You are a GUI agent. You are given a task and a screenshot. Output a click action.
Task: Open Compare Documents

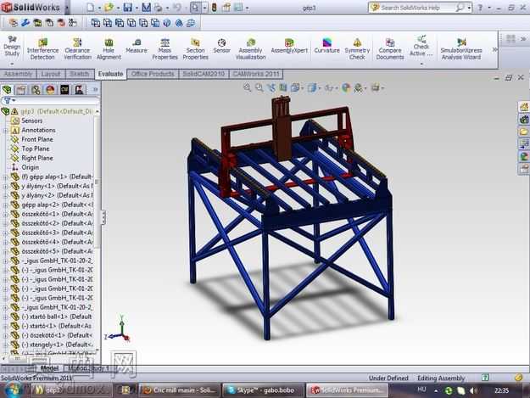[390, 49]
